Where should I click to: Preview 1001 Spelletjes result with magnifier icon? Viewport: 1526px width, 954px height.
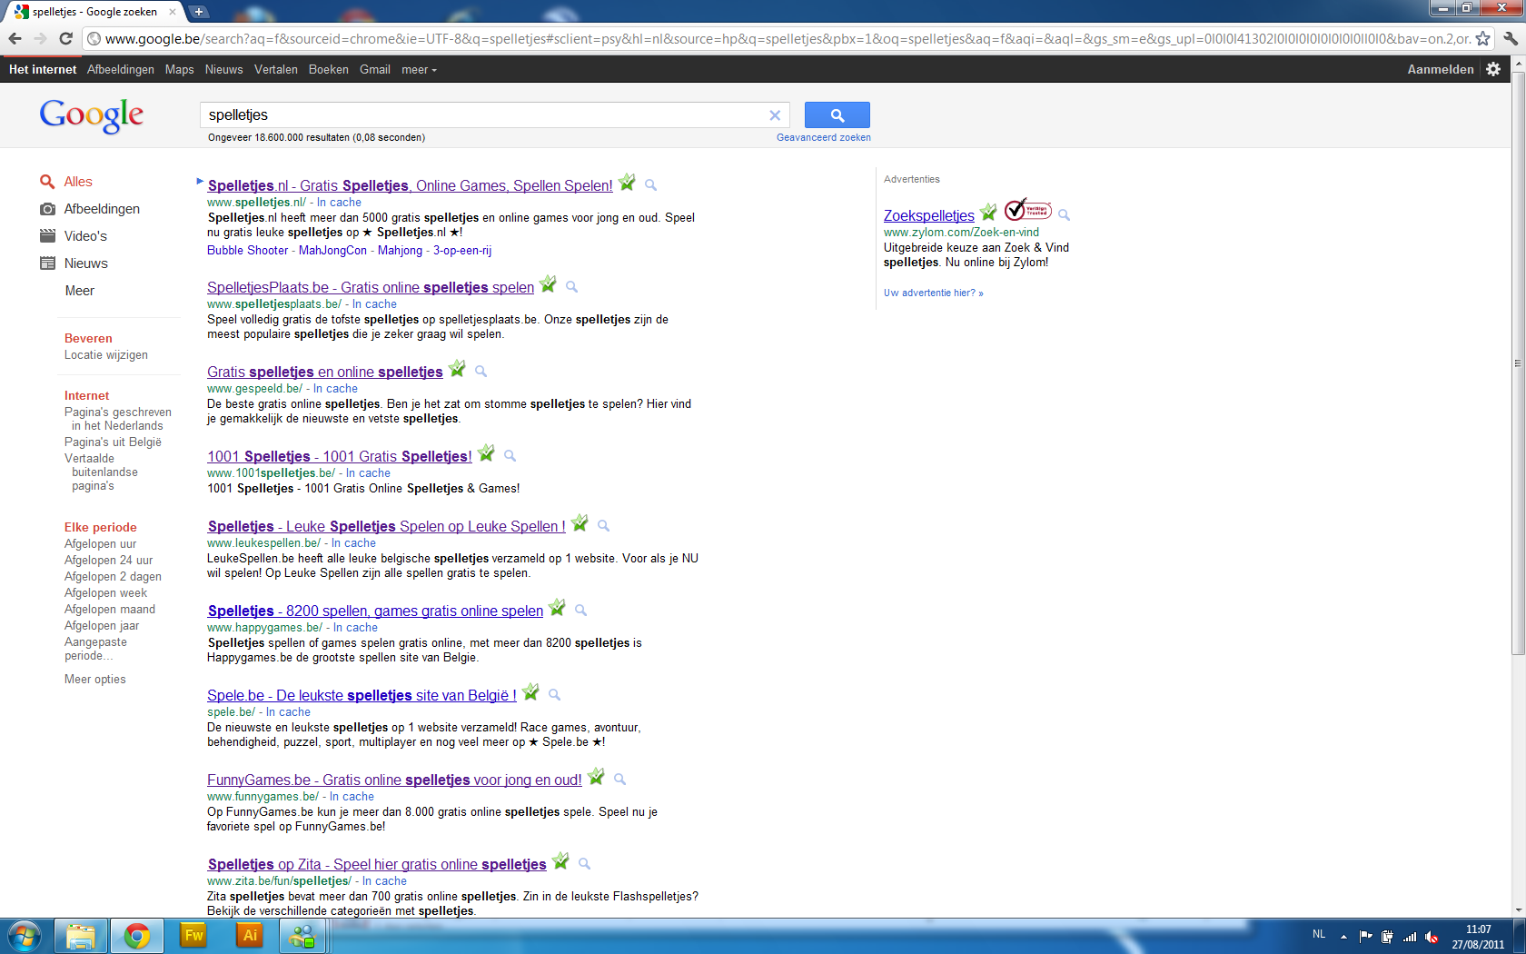pyautogui.click(x=510, y=456)
